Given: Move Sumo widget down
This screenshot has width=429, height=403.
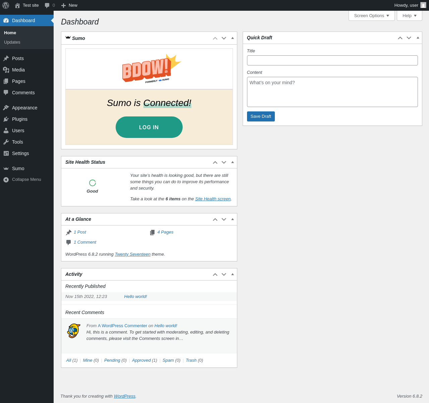Looking at the screenshot, I should pos(224,38).
